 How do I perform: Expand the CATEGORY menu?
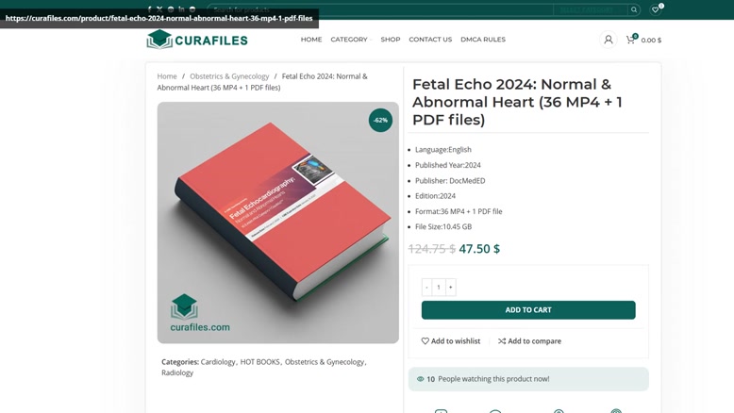(351, 40)
